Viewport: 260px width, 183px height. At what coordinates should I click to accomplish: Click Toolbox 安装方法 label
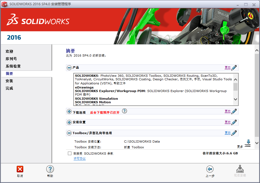coord(88,147)
